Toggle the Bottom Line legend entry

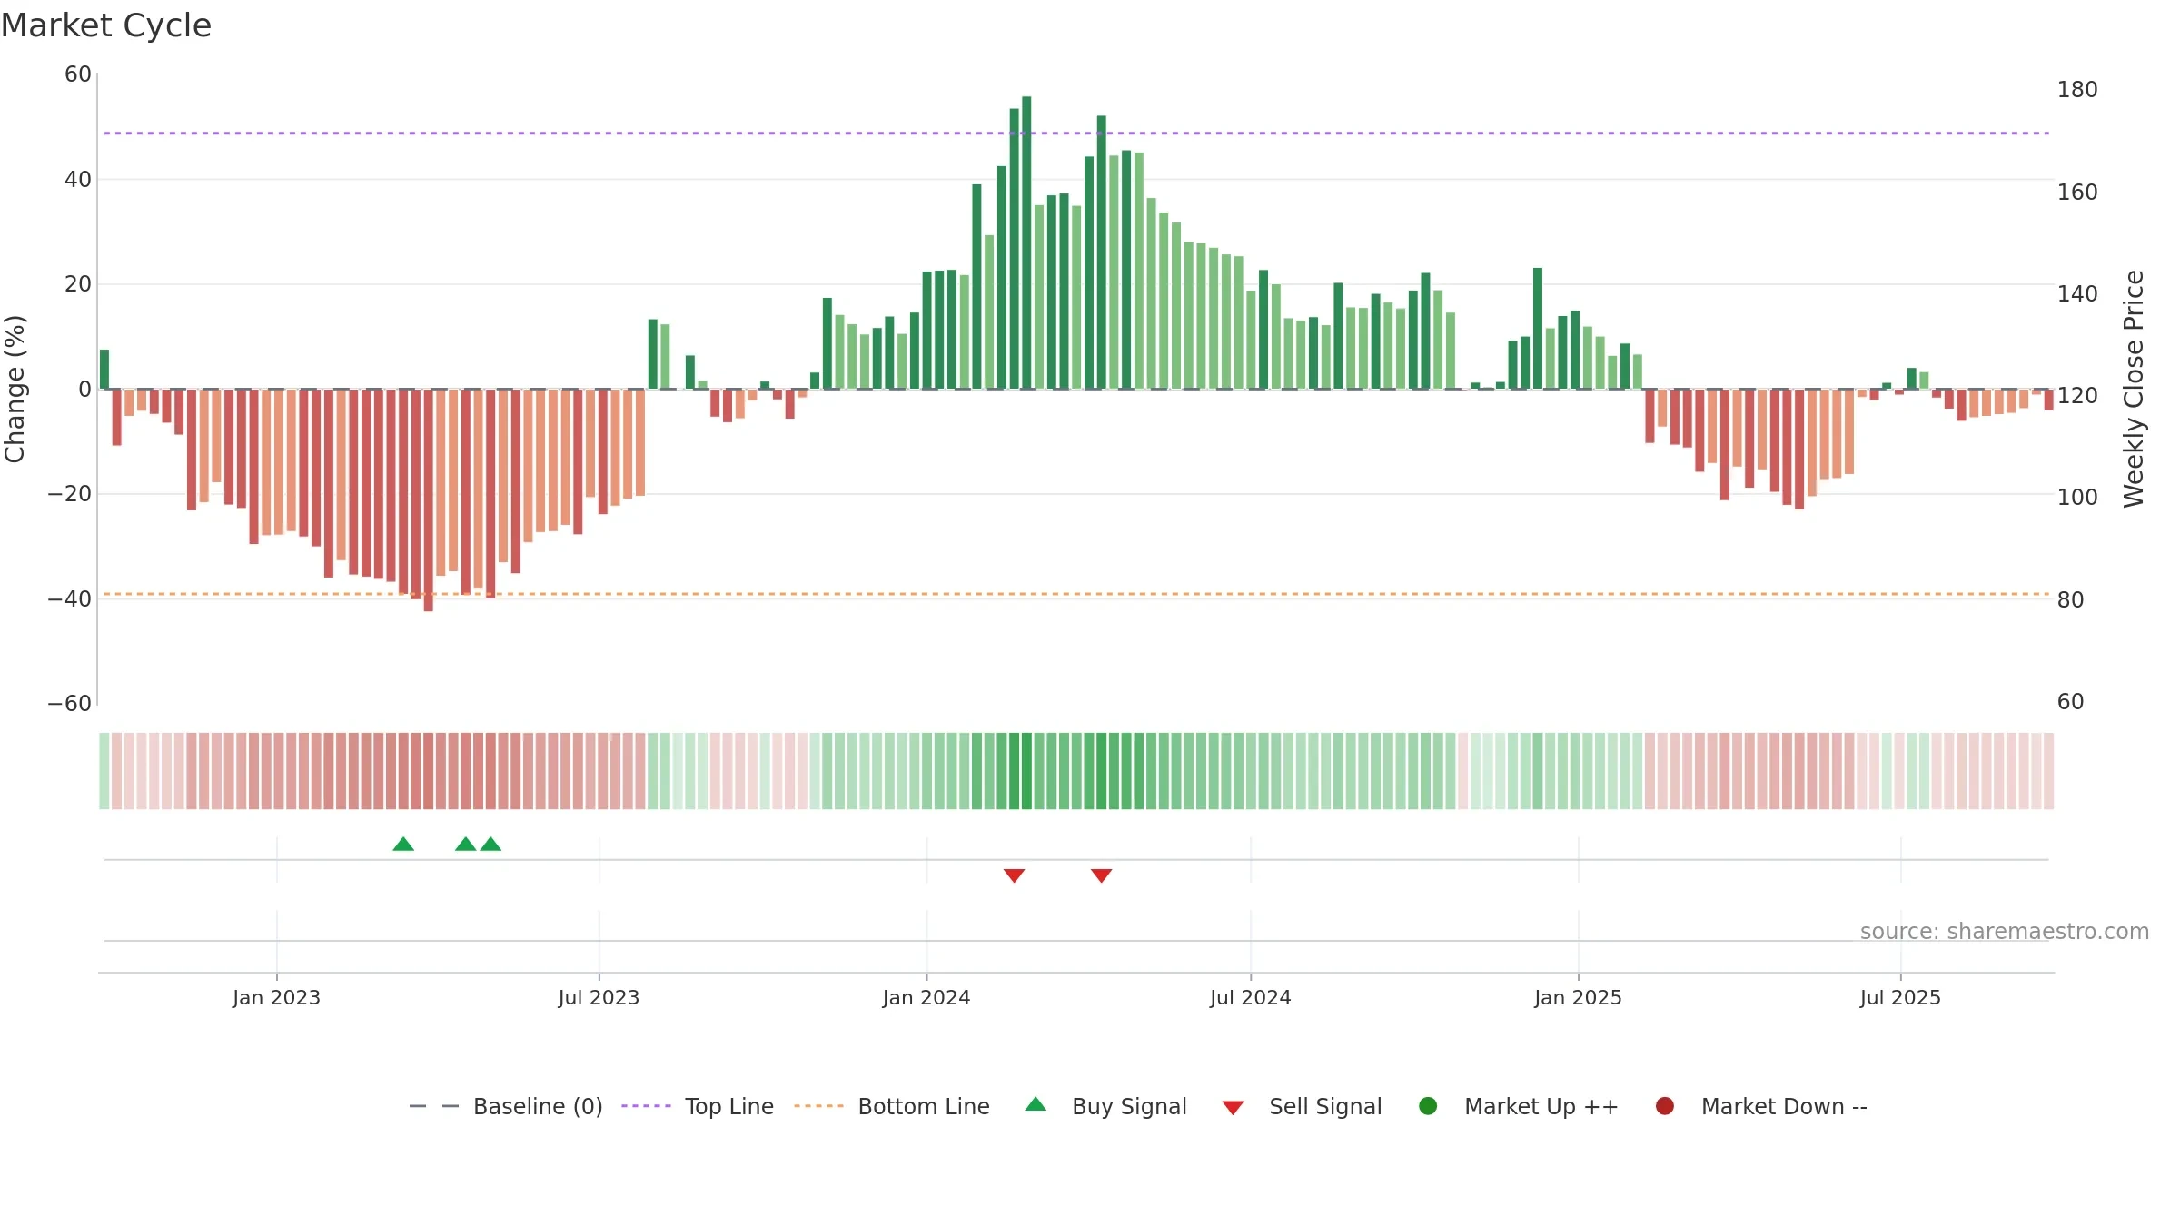tap(891, 1106)
